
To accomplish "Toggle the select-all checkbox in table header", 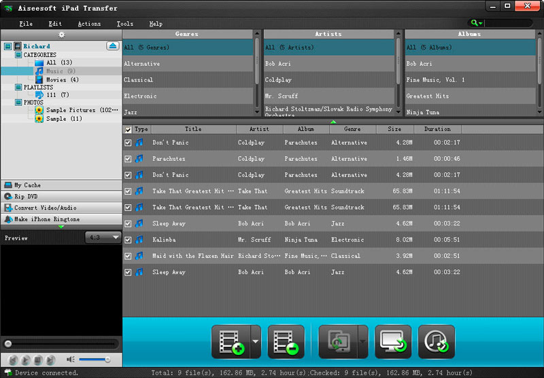I will click(128, 130).
